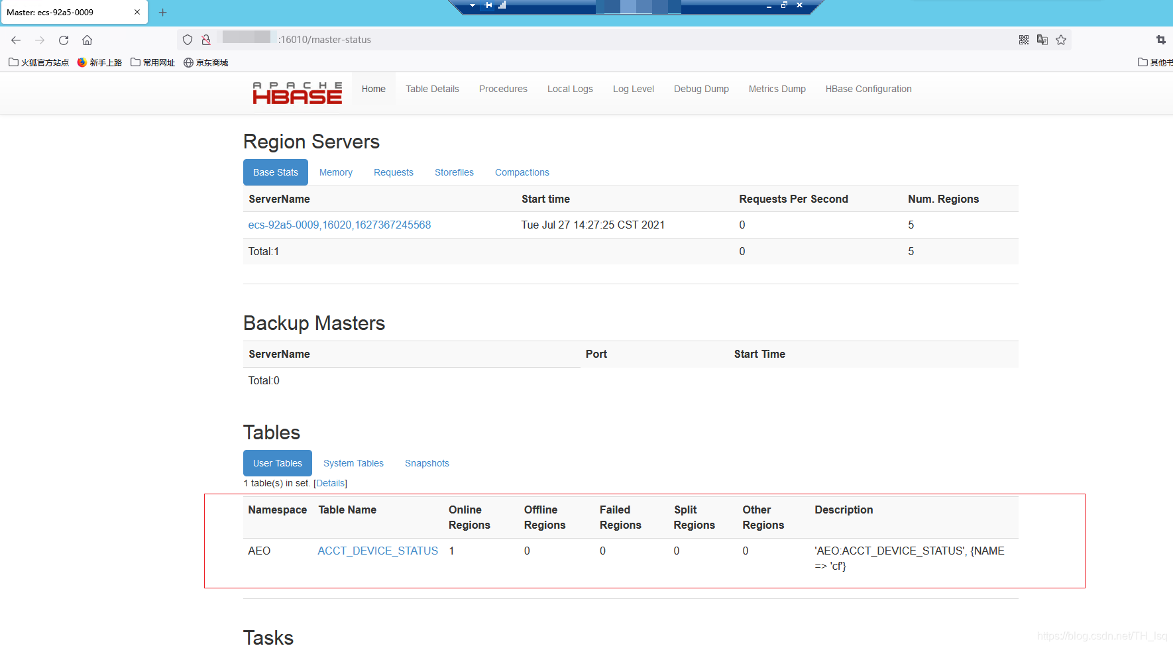This screenshot has width=1173, height=648.
Task: Open the 火狐官方站点 bookmark folder
Action: click(x=39, y=62)
